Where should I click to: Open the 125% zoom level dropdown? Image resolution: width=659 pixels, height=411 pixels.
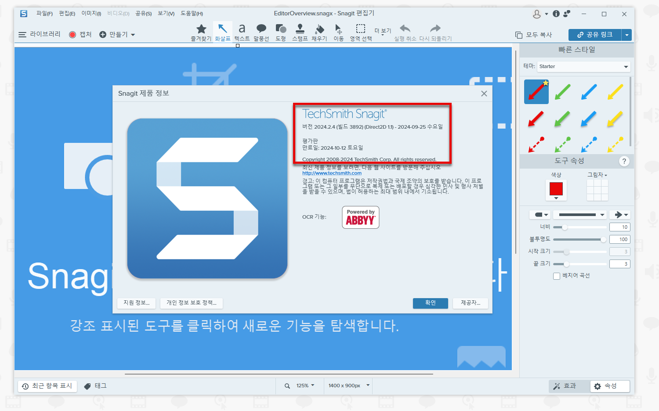(x=305, y=386)
